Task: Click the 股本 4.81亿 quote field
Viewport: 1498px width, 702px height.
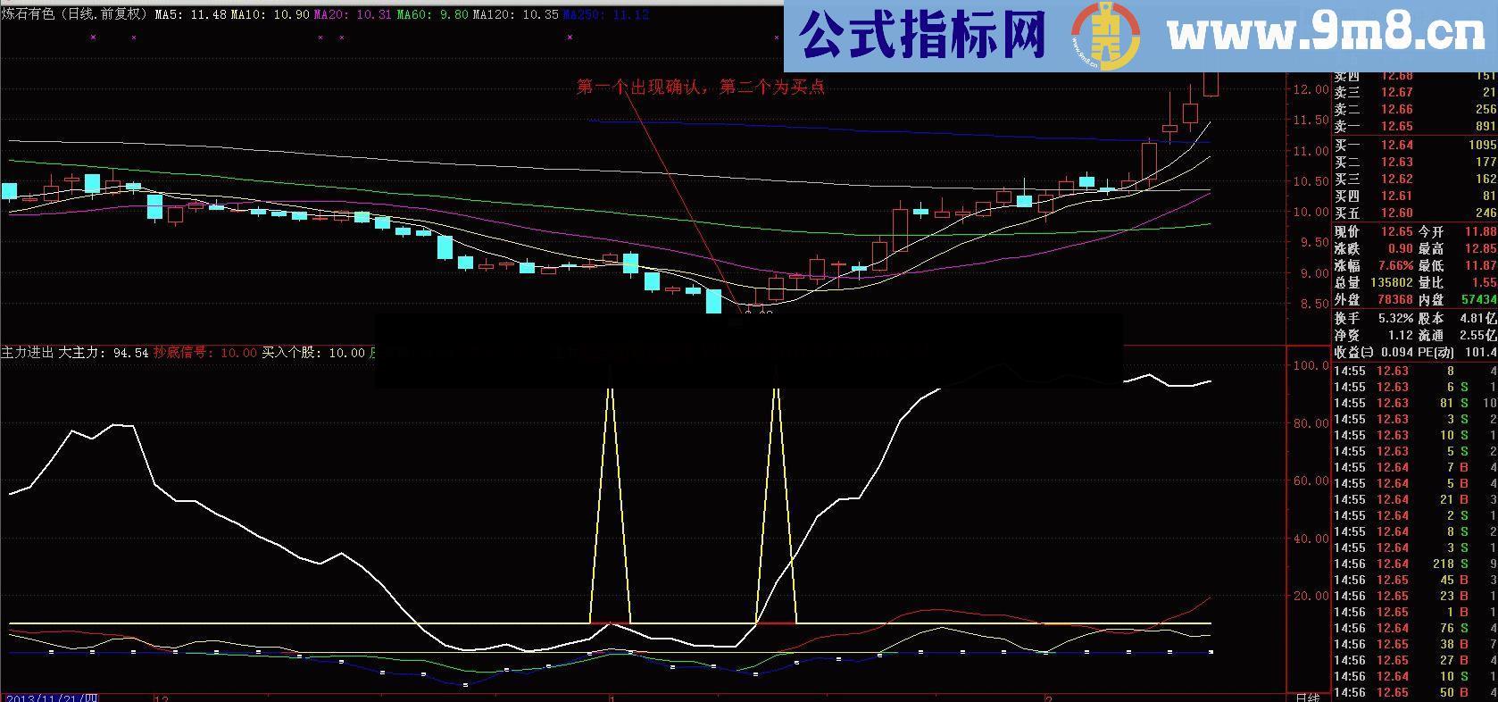Action: (x=1458, y=318)
